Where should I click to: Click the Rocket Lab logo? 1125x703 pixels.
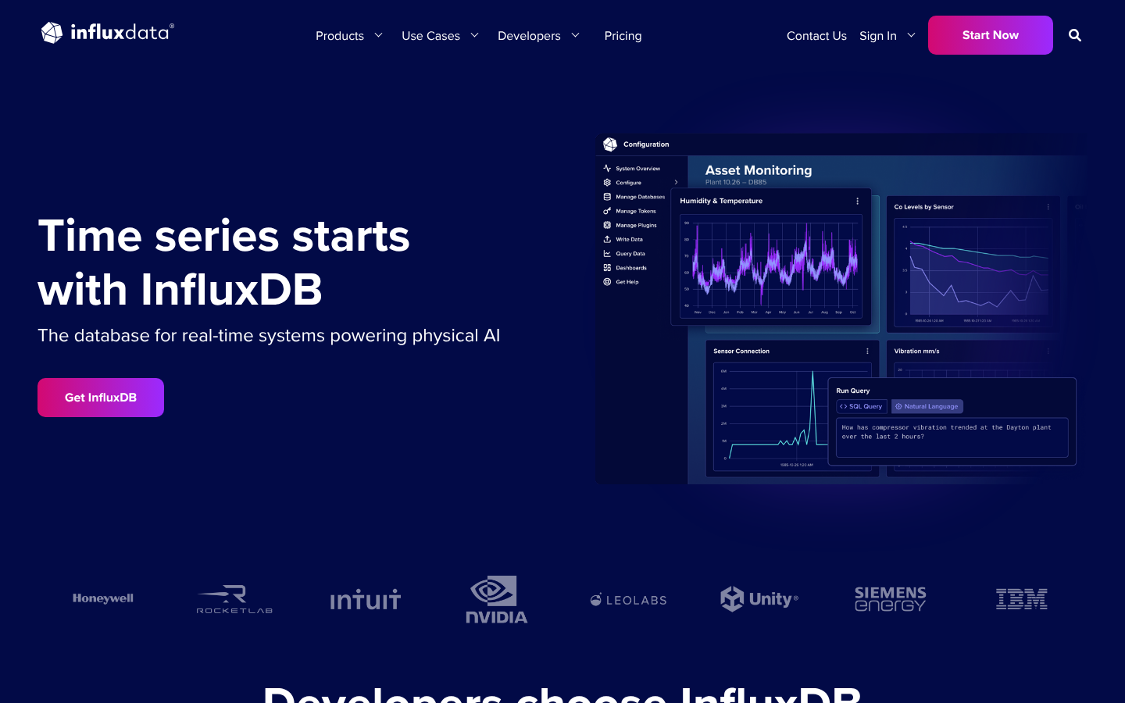click(x=234, y=599)
